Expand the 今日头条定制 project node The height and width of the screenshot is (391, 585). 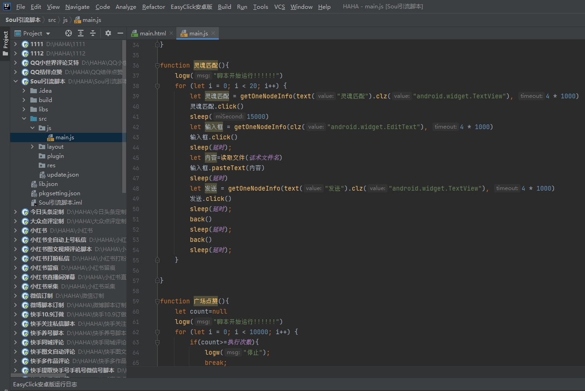point(15,212)
